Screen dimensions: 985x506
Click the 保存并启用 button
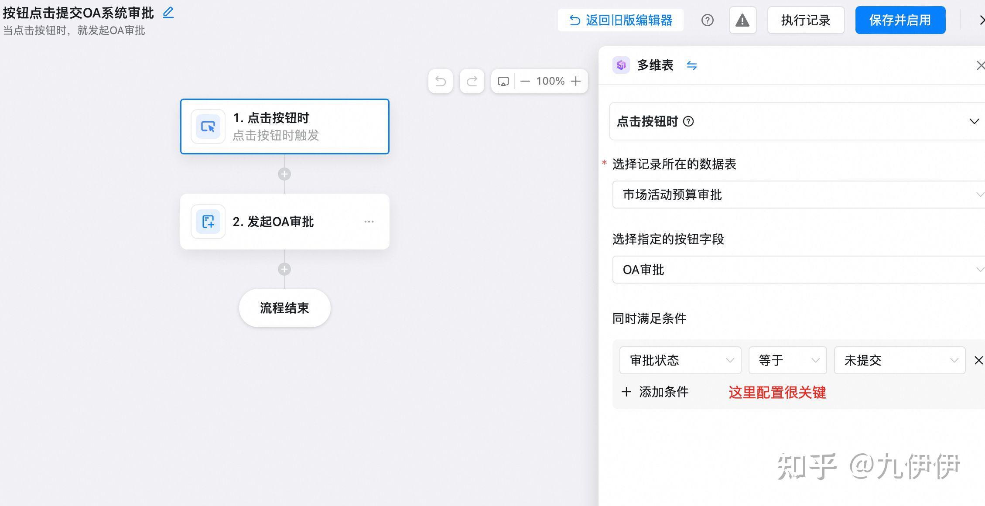[900, 20]
